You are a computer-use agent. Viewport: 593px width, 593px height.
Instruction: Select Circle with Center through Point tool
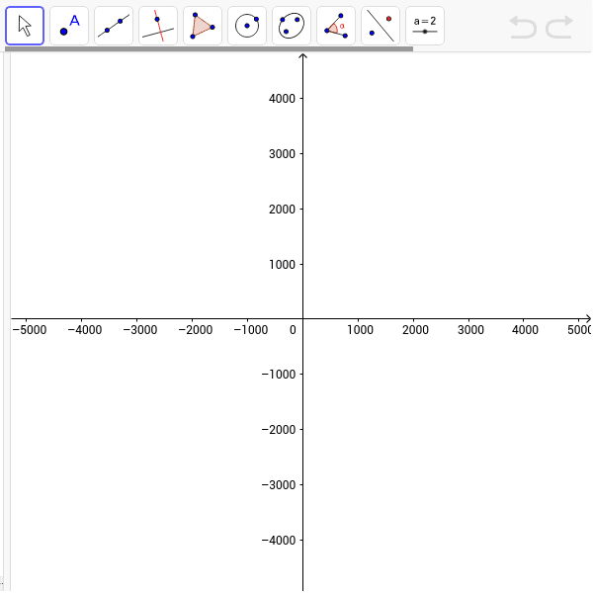coord(247,26)
